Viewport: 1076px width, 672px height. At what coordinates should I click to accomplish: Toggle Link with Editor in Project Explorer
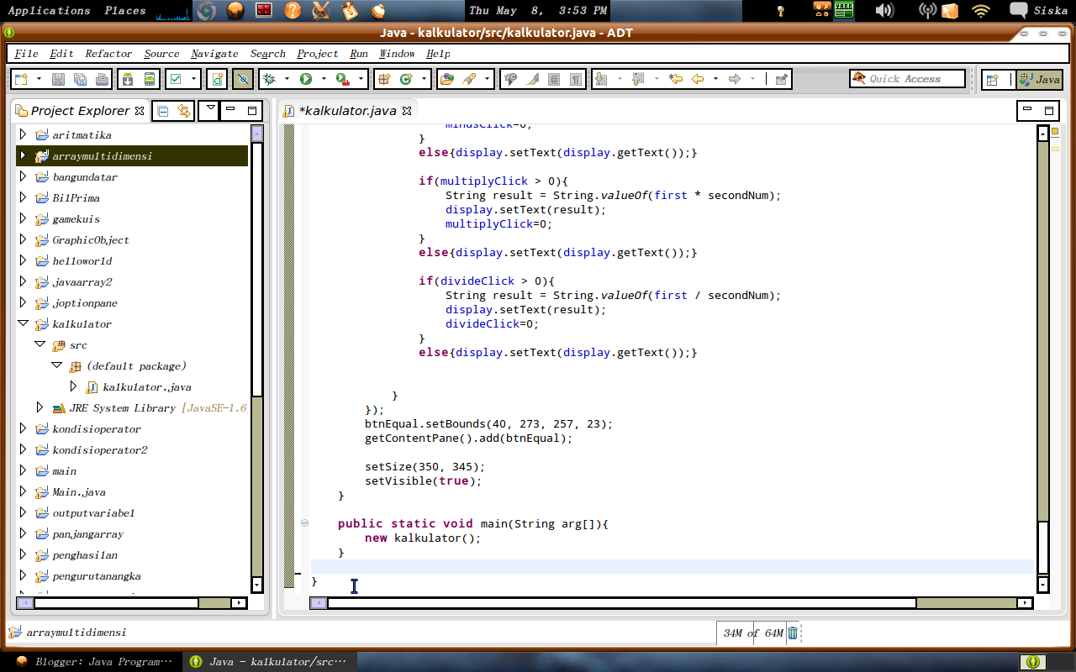[x=183, y=110]
